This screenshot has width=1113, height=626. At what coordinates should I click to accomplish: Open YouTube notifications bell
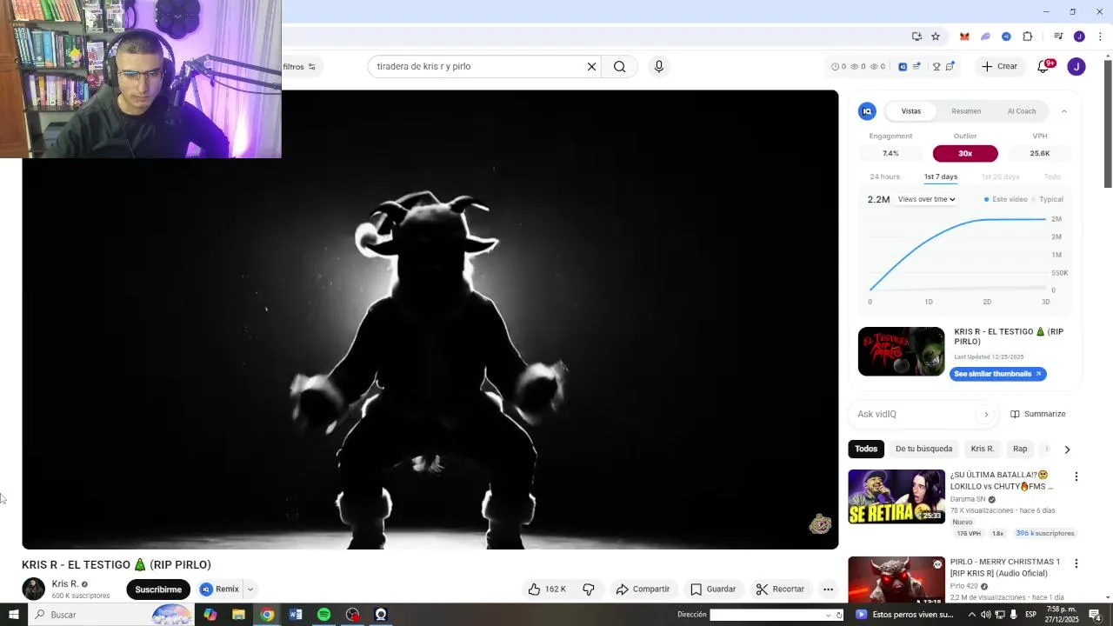[x=1043, y=66]
